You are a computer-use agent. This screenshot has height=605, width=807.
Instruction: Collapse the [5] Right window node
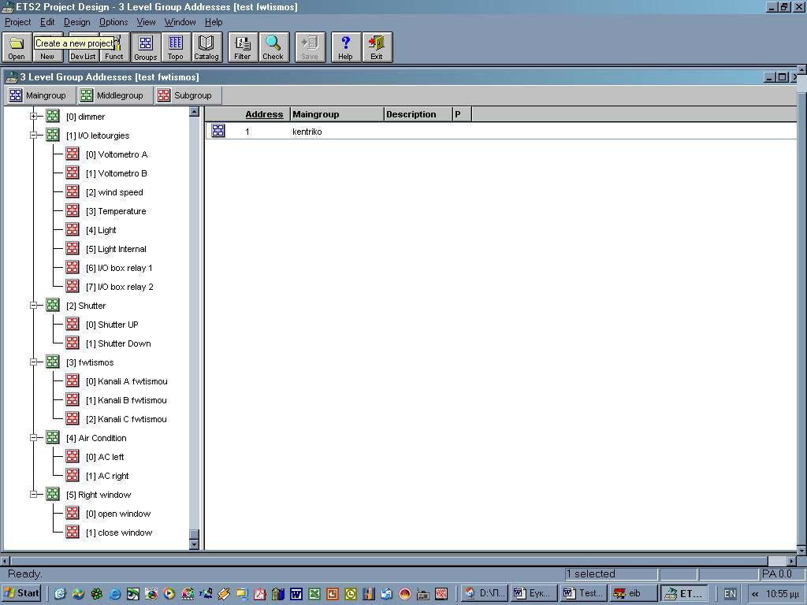(33, 495)
